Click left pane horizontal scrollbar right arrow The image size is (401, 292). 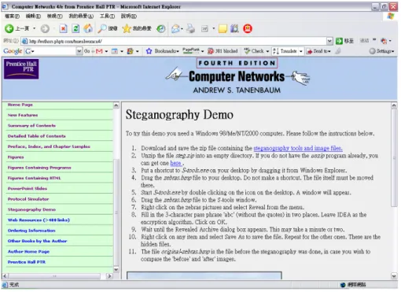109,276
